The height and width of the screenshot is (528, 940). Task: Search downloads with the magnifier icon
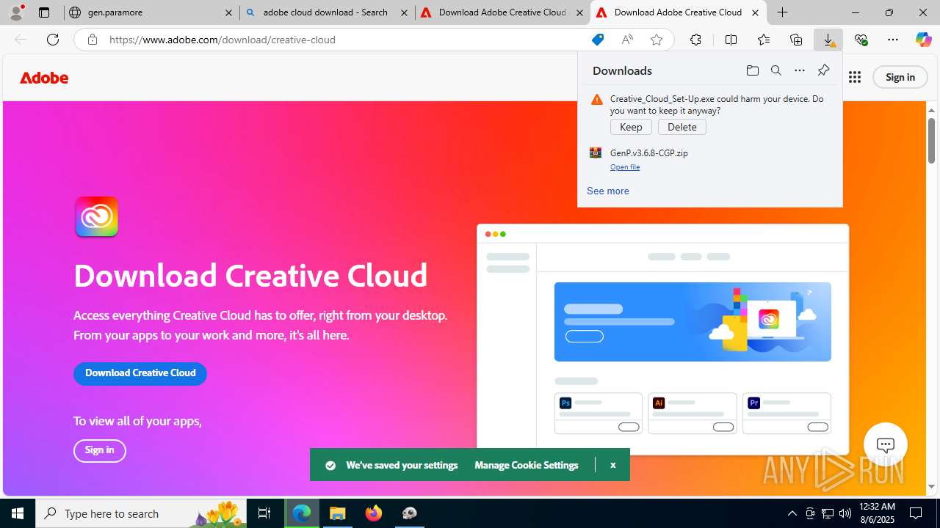(775, 70)
